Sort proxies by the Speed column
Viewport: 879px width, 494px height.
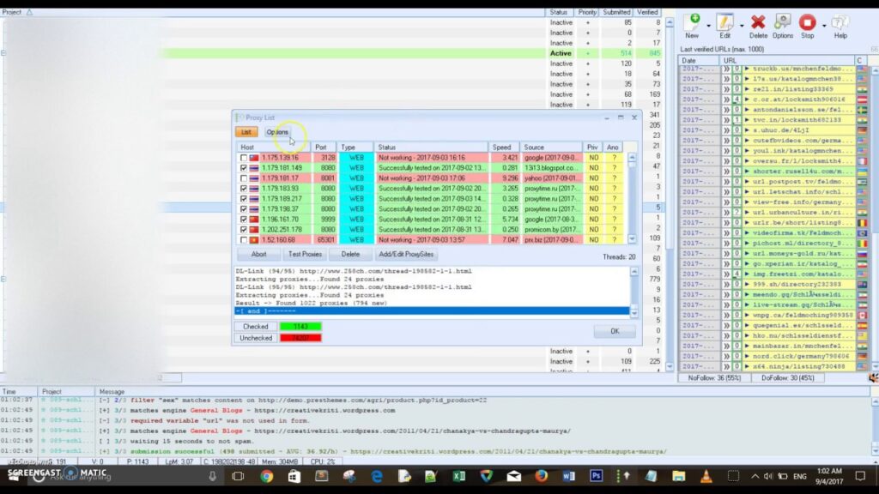pos(505,148)
